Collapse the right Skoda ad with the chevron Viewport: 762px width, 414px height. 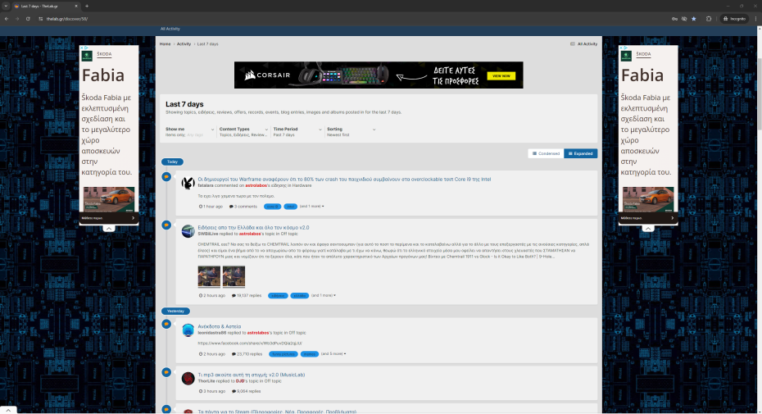pyautogui.click(x=648, y=228)
